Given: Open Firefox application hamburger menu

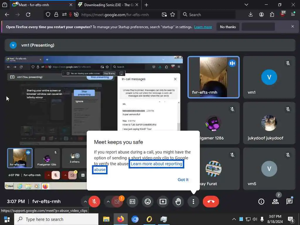Looking at the screenshot, I should (x=293, y=15).
